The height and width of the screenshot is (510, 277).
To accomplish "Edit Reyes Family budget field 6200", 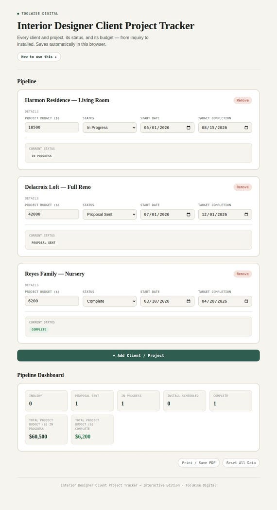I will point(52,301).
